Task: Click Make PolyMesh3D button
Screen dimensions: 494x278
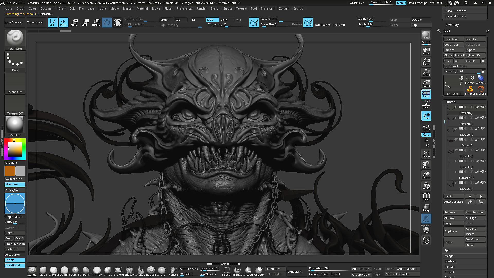Action: [x=470, y=55]
